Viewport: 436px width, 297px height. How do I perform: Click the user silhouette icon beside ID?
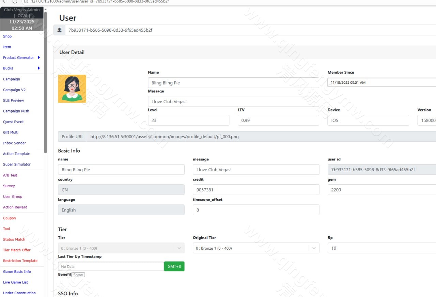tap(59, 30)
